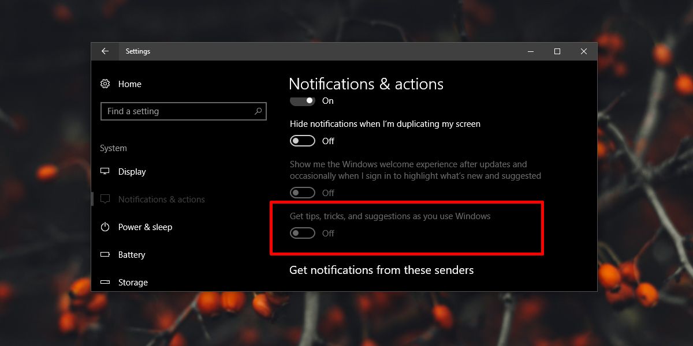Click the Power & sleep power icon
Image resolution: width=693 pixels, height=346 pixels.
click(105, 227)
